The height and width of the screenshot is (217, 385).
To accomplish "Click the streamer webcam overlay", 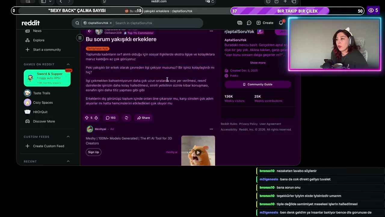I will pyautogui.click(x=335, y=45).
